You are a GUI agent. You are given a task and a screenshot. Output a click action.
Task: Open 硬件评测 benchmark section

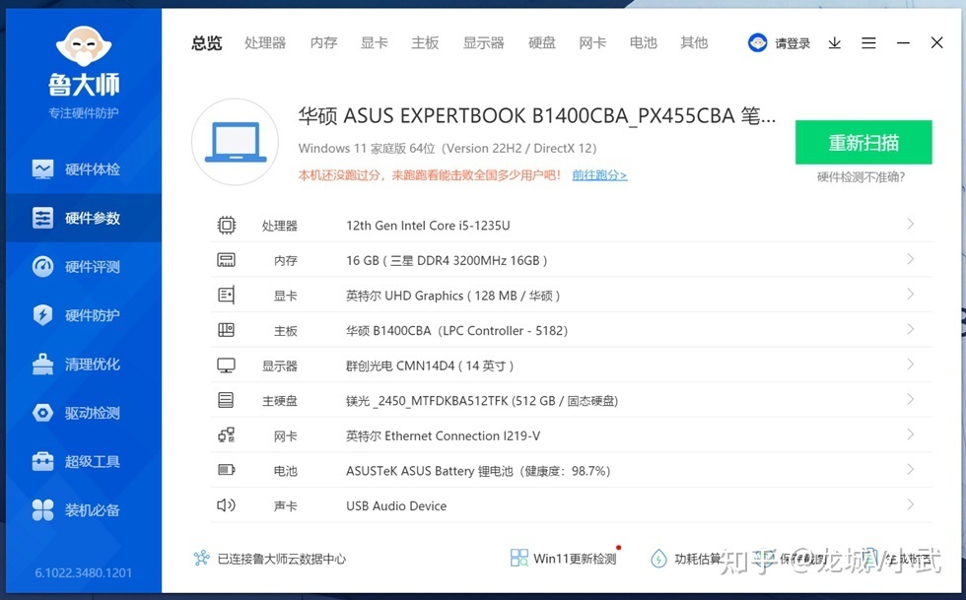pos(84,266)
